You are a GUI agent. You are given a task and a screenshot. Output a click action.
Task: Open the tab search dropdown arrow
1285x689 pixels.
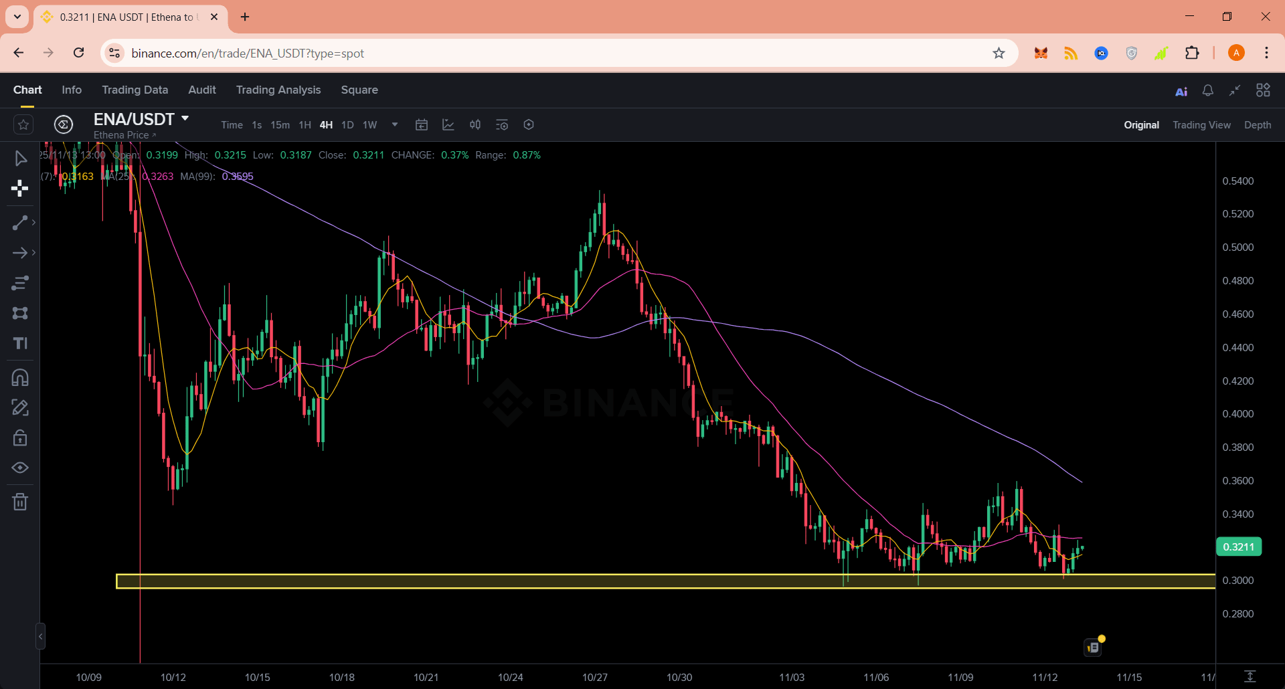coord(17,17)
